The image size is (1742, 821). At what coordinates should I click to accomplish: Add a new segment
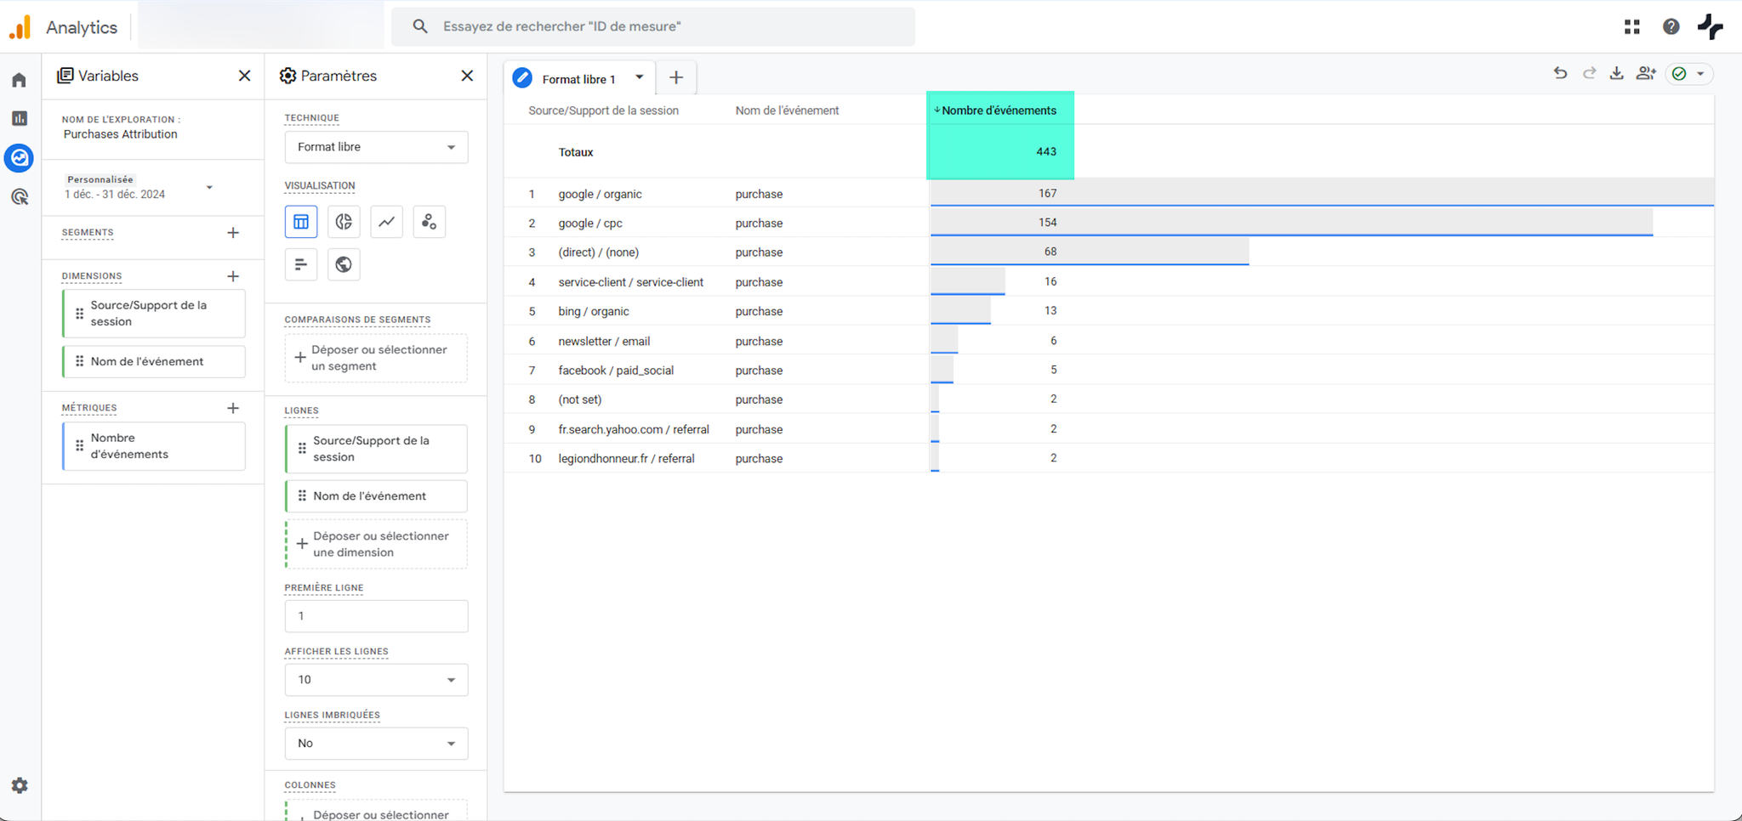pyautogui.click(x=233, y=233)
